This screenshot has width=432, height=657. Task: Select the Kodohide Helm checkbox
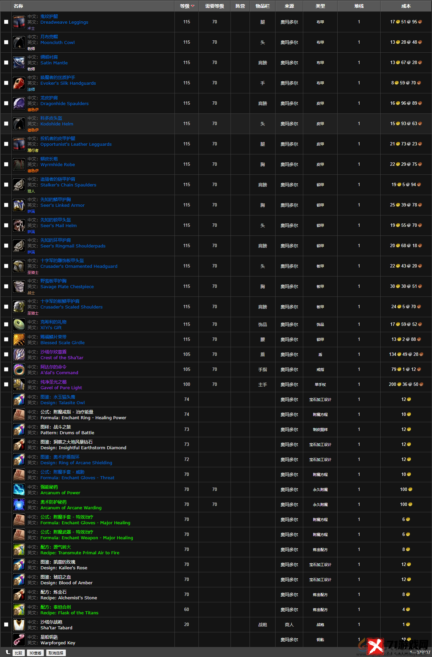pos(6,124)
